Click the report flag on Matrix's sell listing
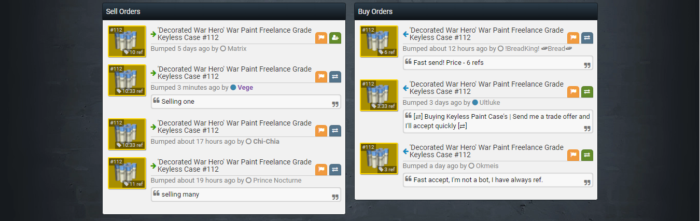This screenshot has width=700, height=221. point(321,38)
